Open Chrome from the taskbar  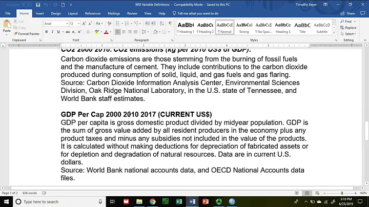click(x=153, y=201)
